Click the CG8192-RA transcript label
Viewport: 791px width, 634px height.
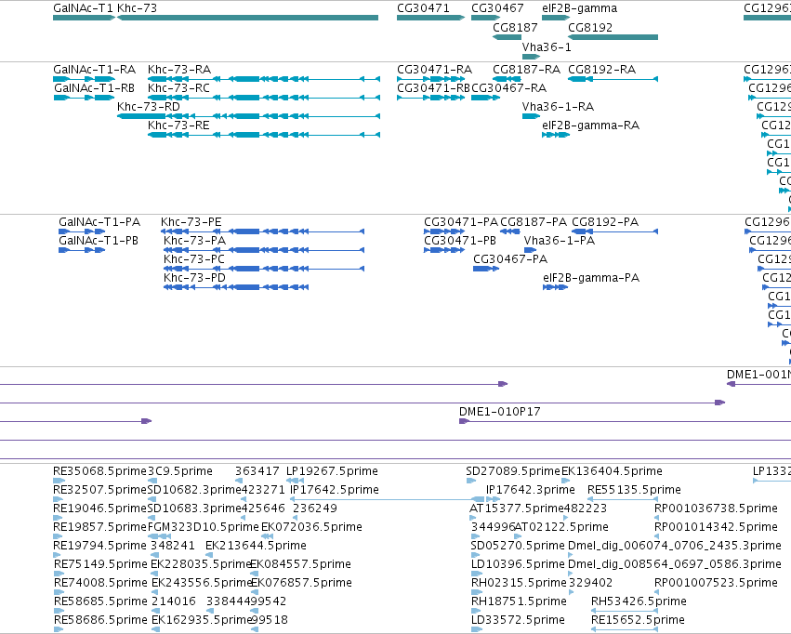[601, 70]
